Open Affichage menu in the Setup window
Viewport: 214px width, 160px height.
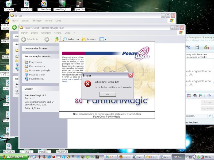(37, 21)
